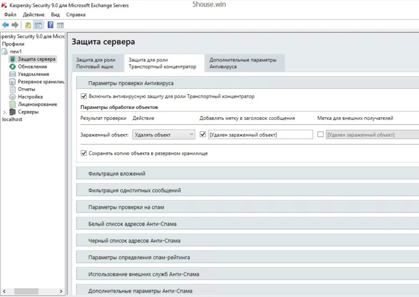This screenshot has width=419, height=297.
Task: Open Обновления node in the tree
Action: pyautogui.click(x=32, y=66)
